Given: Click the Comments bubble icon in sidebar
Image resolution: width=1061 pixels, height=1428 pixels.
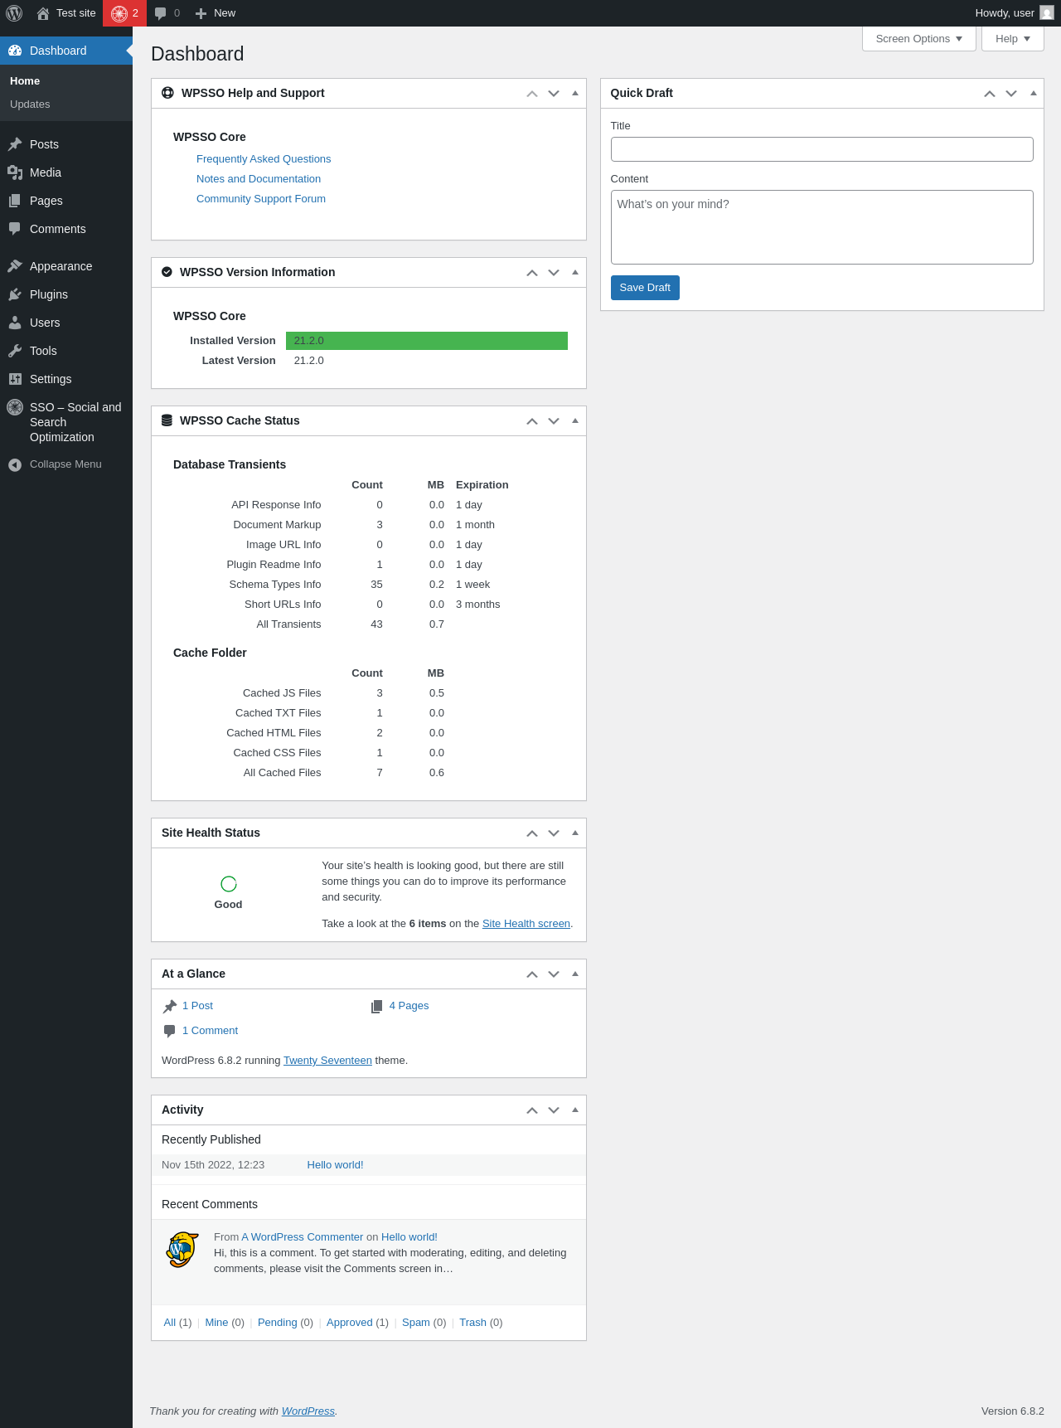Looking at the screenshot, I should click(15, 229).
